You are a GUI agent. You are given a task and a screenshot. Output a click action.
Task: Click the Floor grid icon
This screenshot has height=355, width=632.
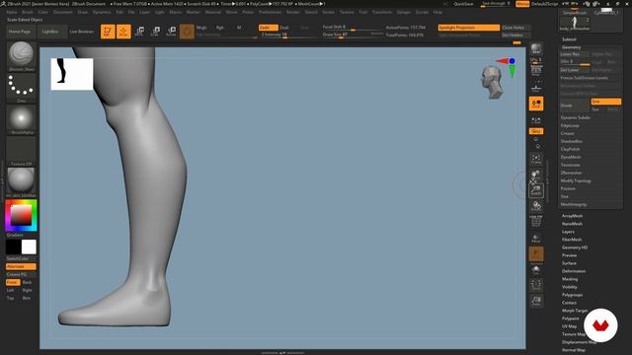tap(536, 88)
